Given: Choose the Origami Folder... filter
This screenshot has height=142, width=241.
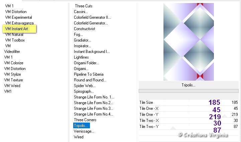Looking at the screenshot, I should coord(87,63).
